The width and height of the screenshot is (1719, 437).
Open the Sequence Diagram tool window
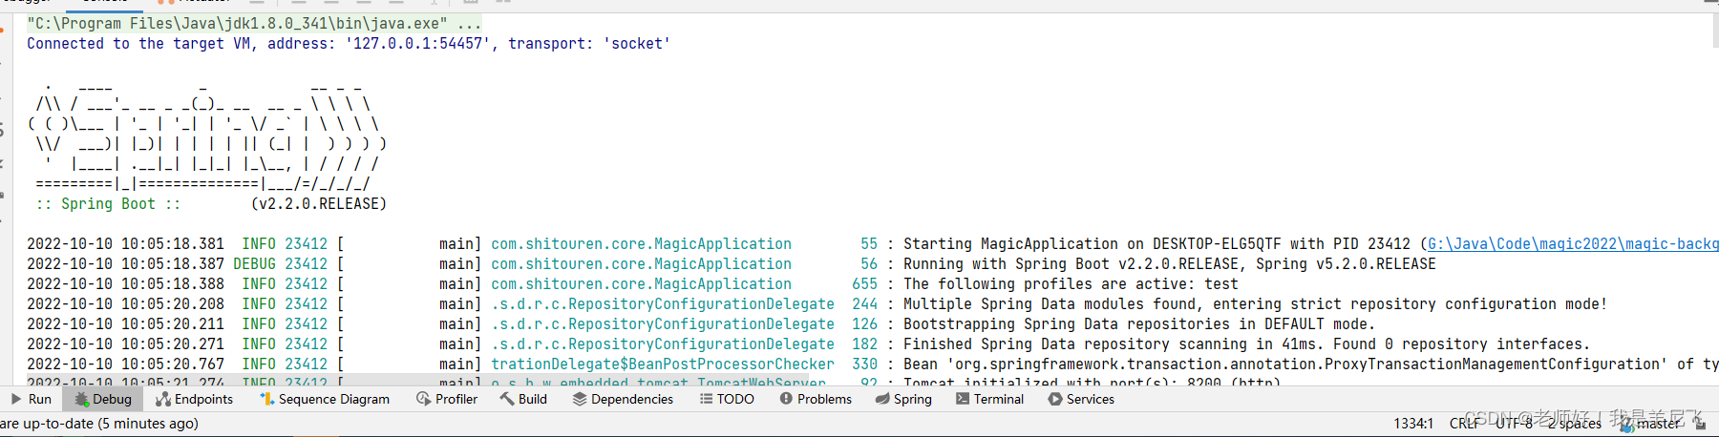point(325,399)
